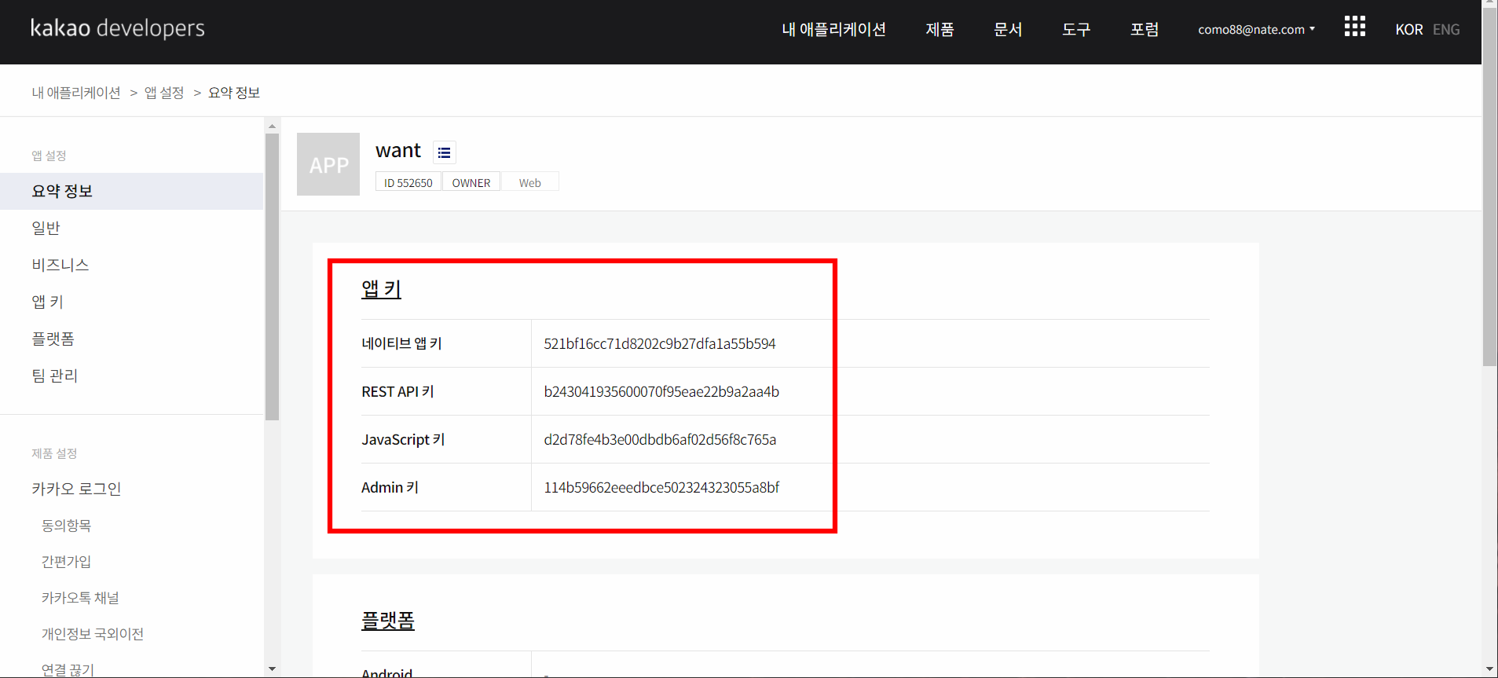The image size is (1498, 678).
Task: Click the REST API 키 label
Action: tap(397, 391)
